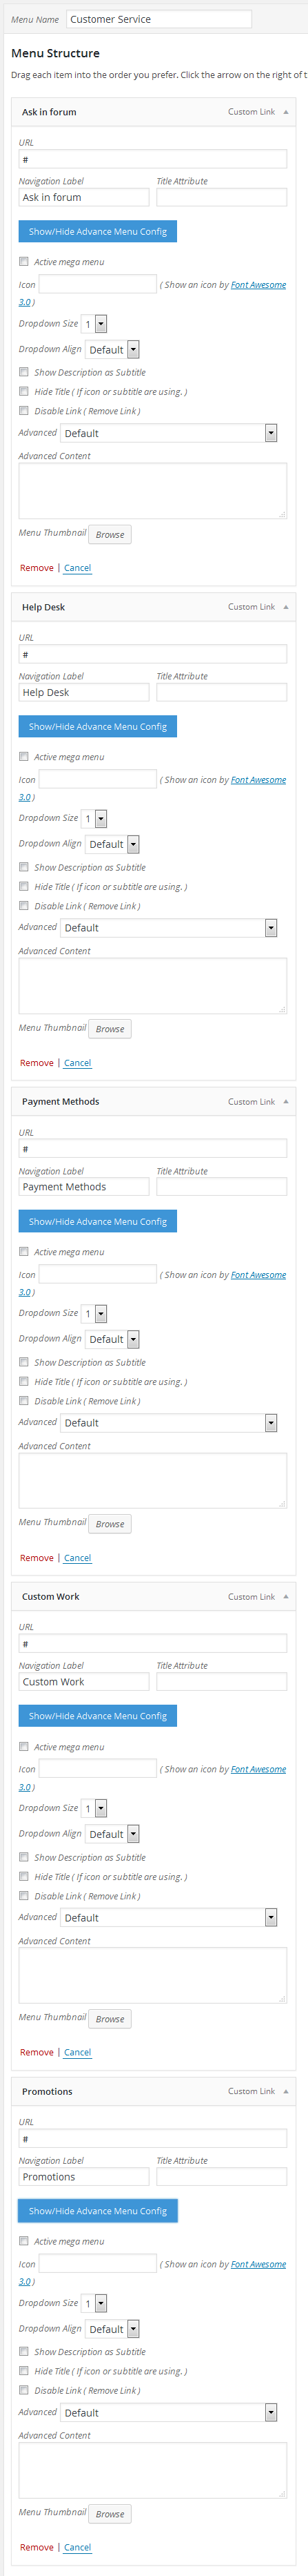
Task: Collapse the Payment Methods item arrow
Action: [285, 1101]
